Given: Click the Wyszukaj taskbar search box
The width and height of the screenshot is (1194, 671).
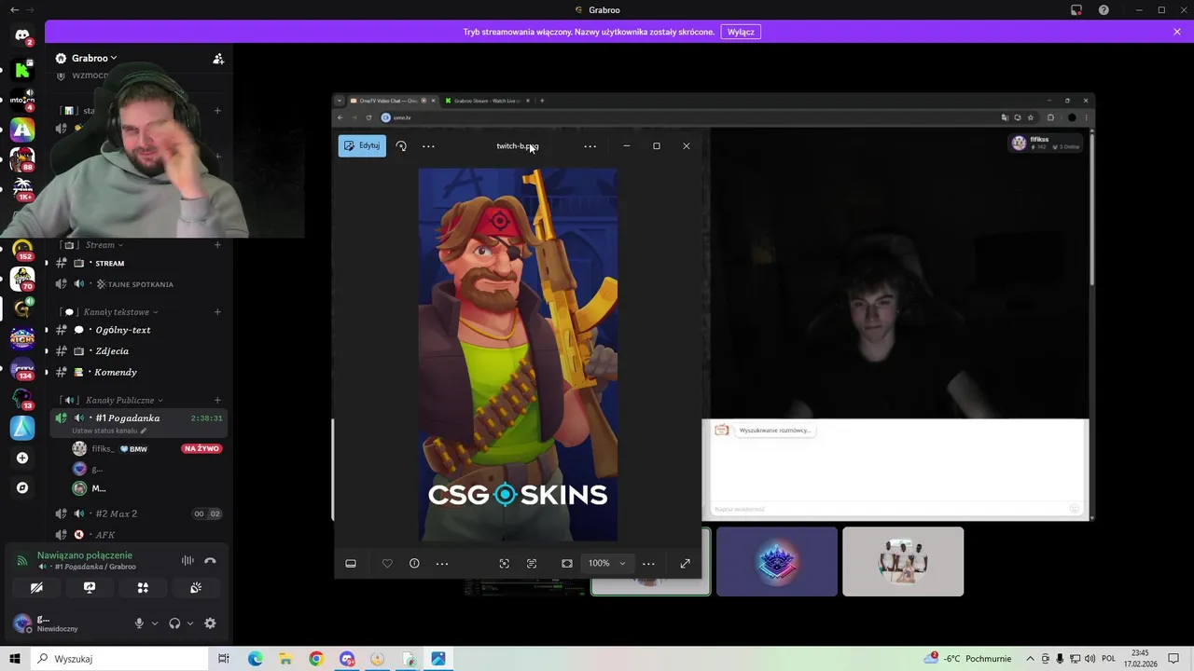Looking at the screenshot, I should pyautogui.click(x=120, y=659).
